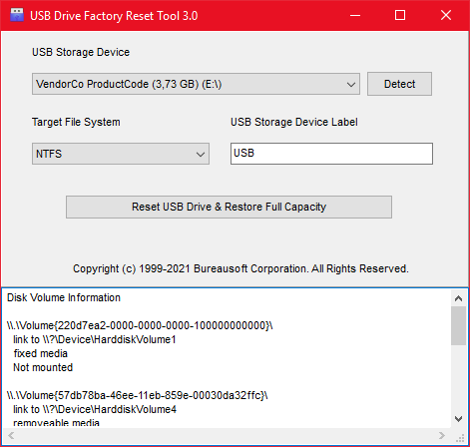Image resolution: width=470 pixels, height=447 pixels.
Task: Click the 'USB Storage Device' label
Action: point(81,52)
